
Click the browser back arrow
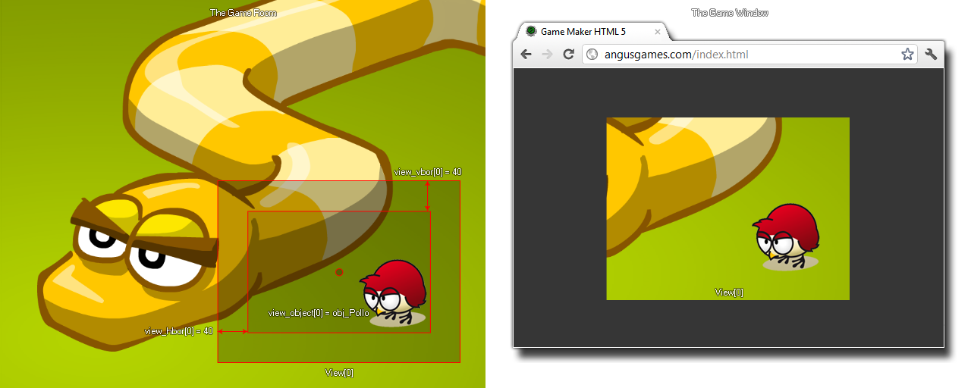coord(526,55)
